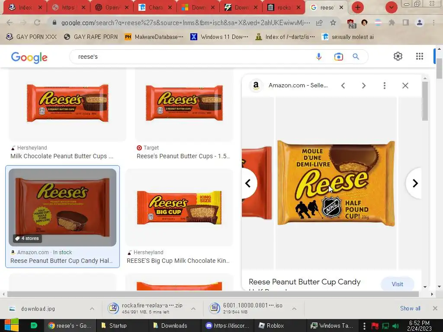Click large Reese NHL half pound image
The image size is (443, 332).
[x=336, y=183]
